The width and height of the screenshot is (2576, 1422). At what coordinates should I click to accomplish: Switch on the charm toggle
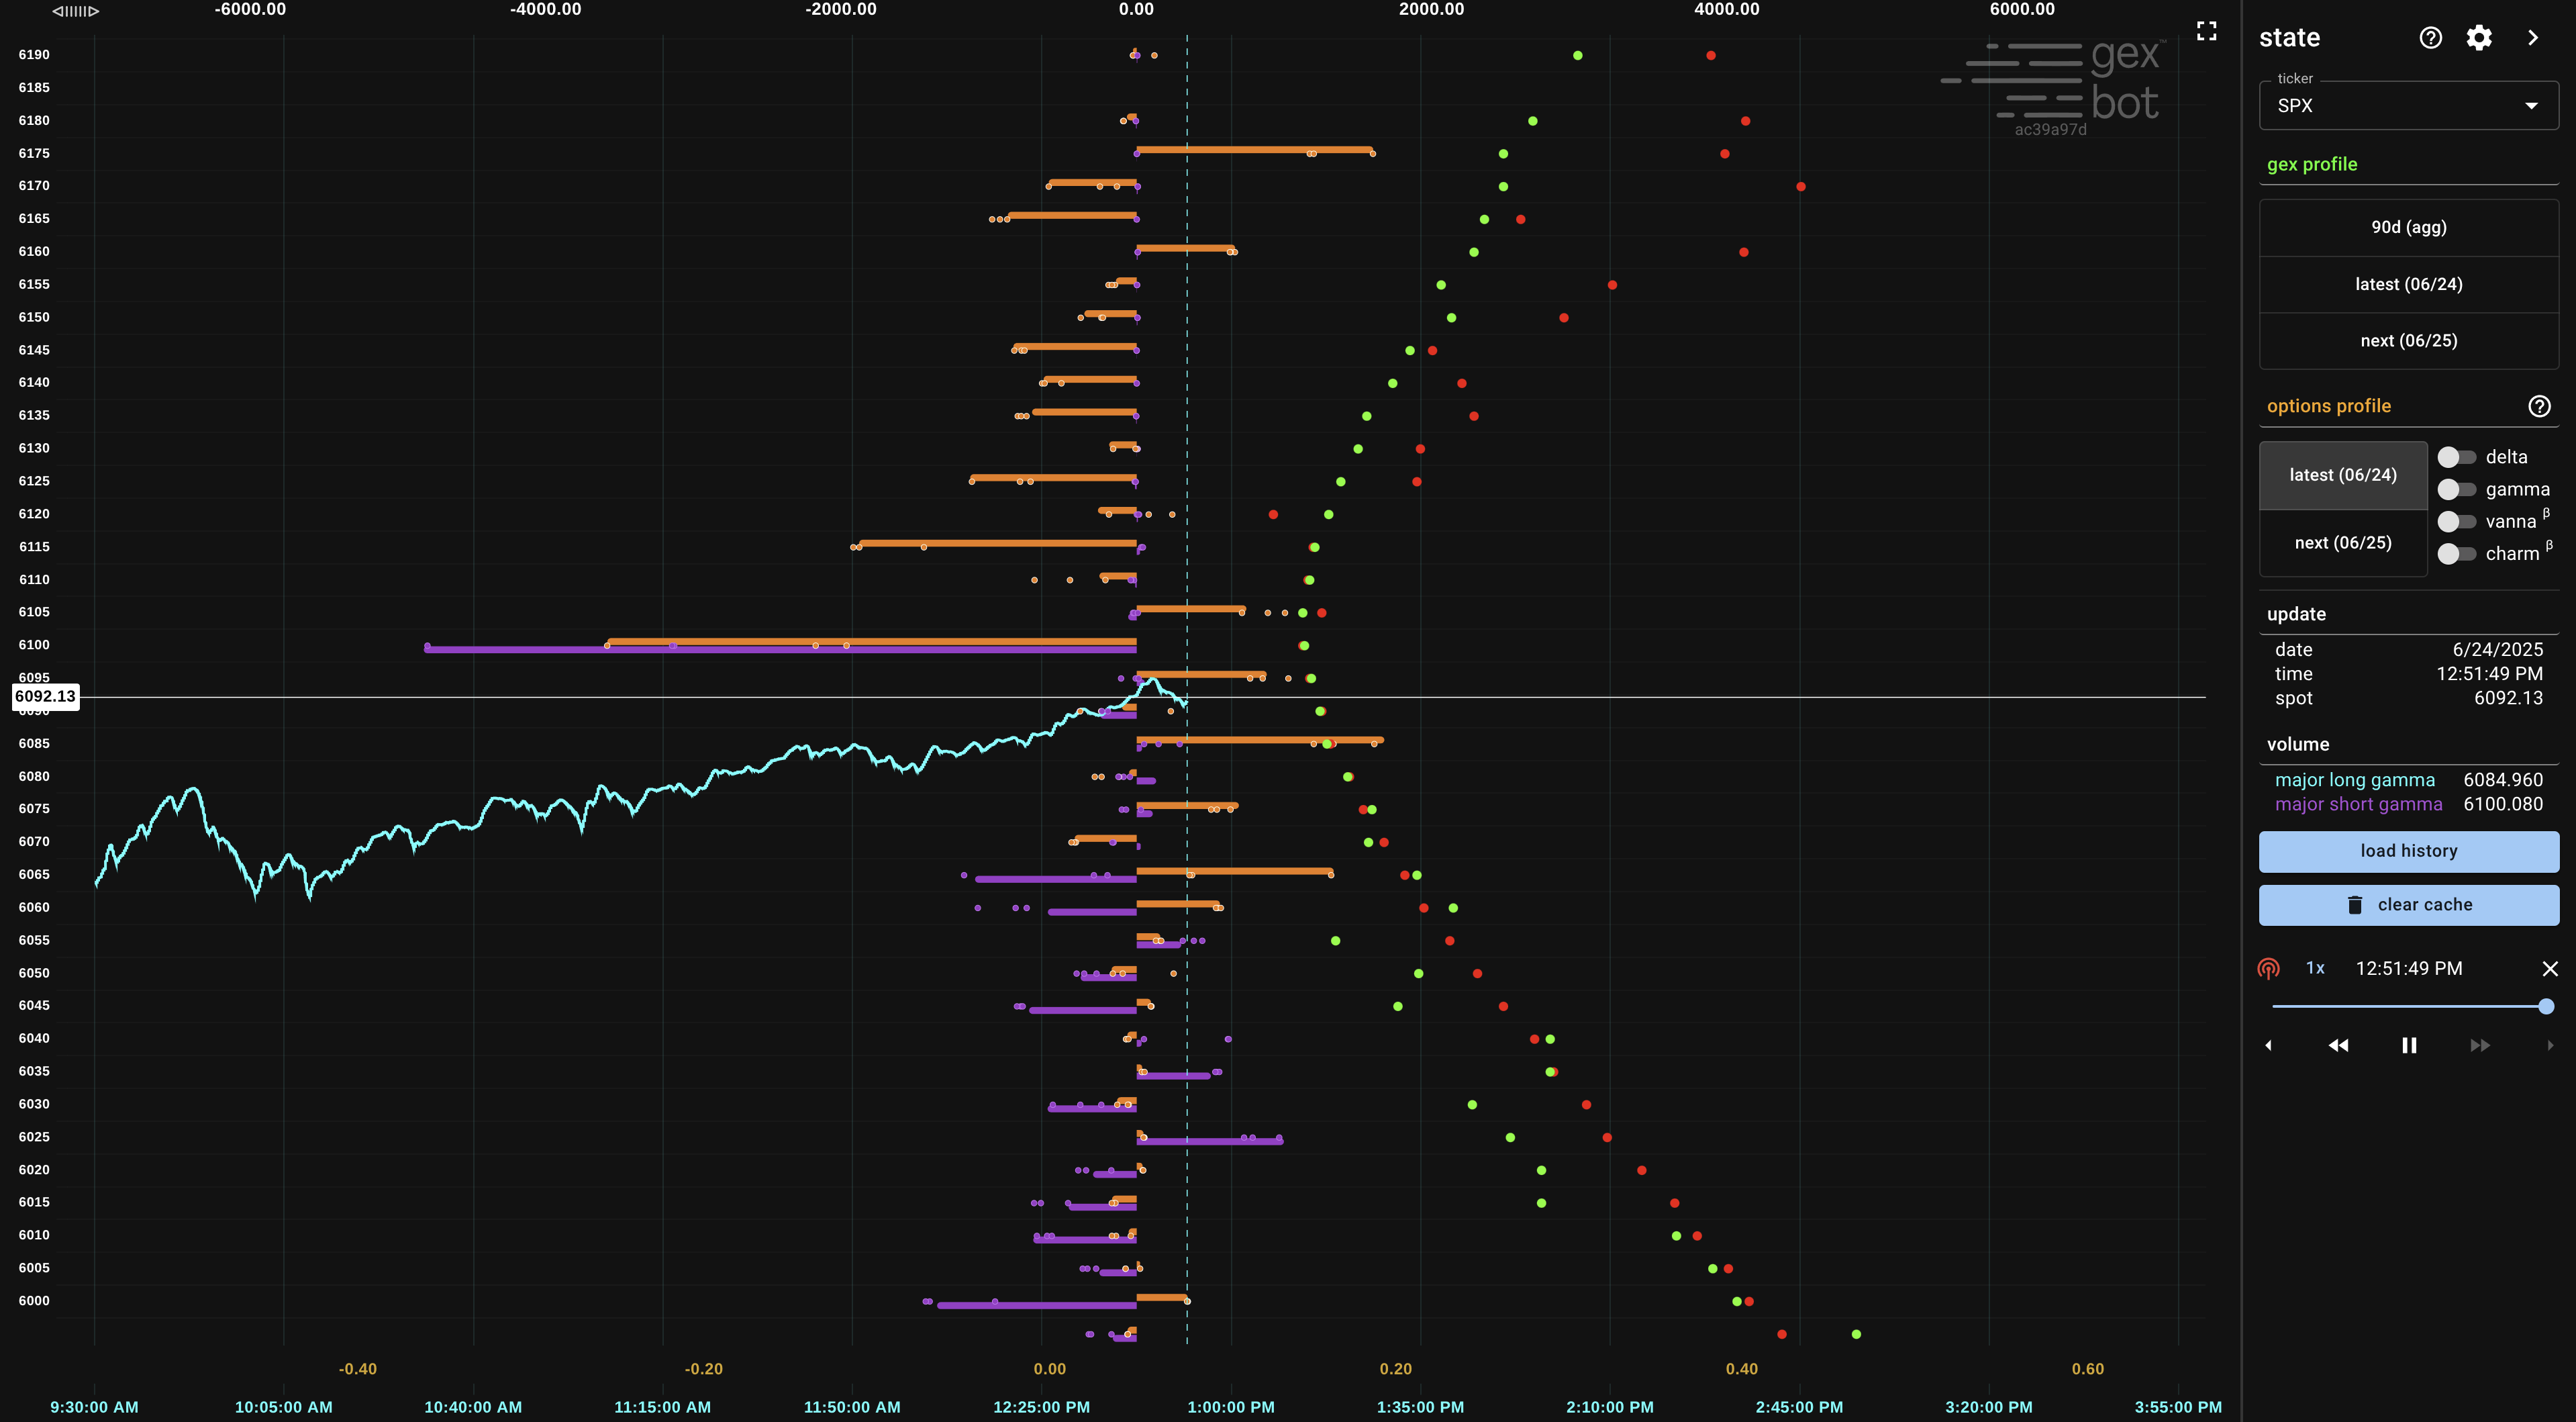(2456, 553)
